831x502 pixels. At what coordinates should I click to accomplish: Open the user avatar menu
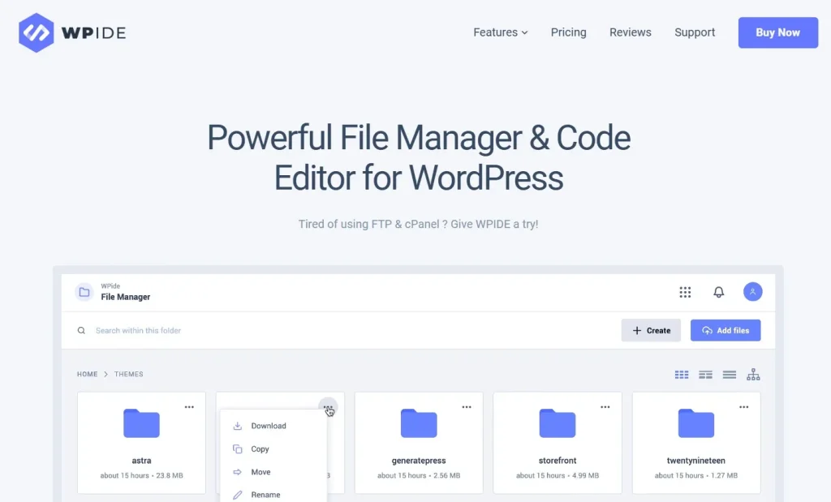pyautogui.click(x=752, y=292)
